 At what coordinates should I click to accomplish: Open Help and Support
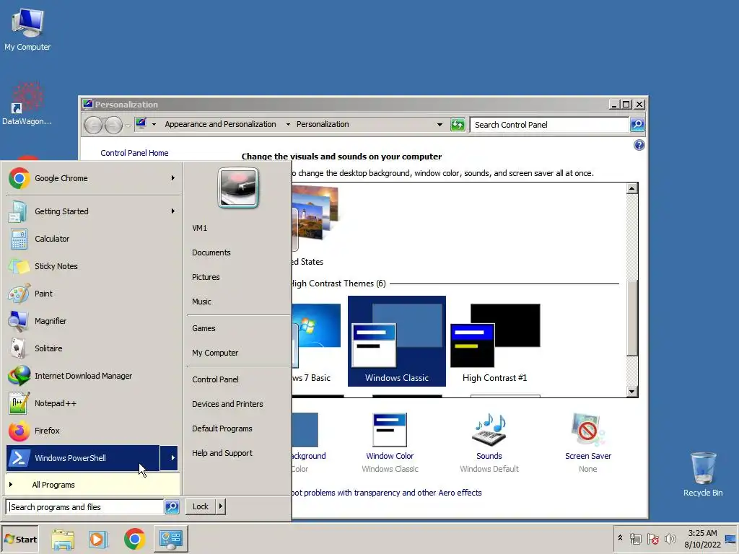coord(222,453)
